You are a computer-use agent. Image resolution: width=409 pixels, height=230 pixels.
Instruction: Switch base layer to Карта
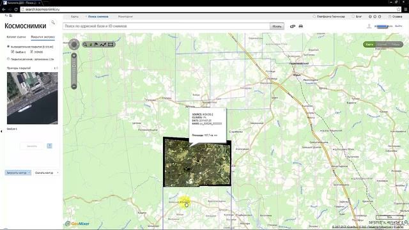tap(369, 44)
